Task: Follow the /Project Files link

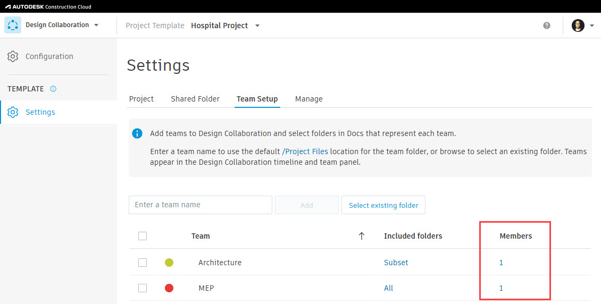Action: pos(305,151)
